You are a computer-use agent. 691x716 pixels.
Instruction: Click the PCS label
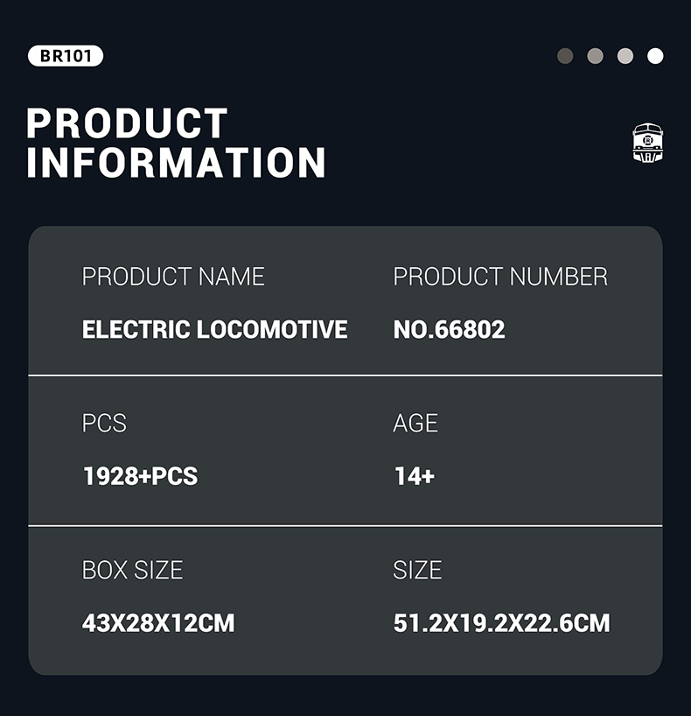104,423
